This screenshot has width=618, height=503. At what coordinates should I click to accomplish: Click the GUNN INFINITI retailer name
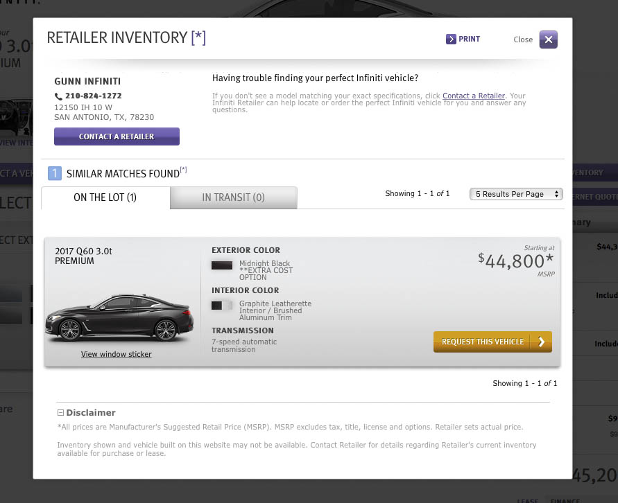pyautogui.click(x=87, y=81)
